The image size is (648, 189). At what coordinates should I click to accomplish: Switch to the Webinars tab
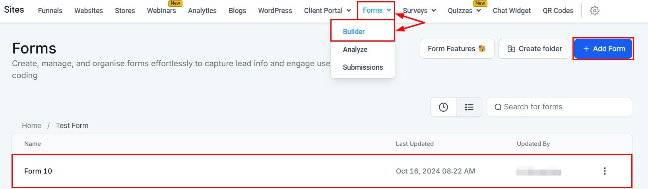(x=161, y=11)
